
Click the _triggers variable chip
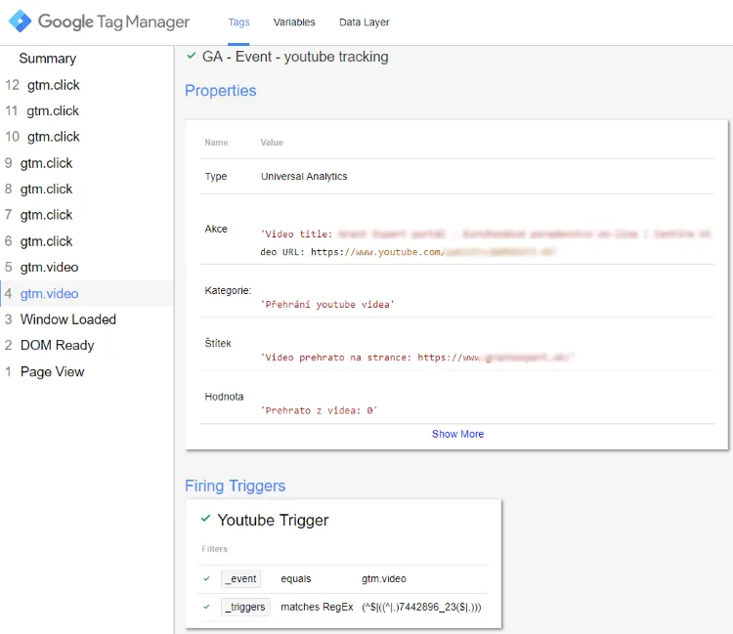click(x=245, y=607)
